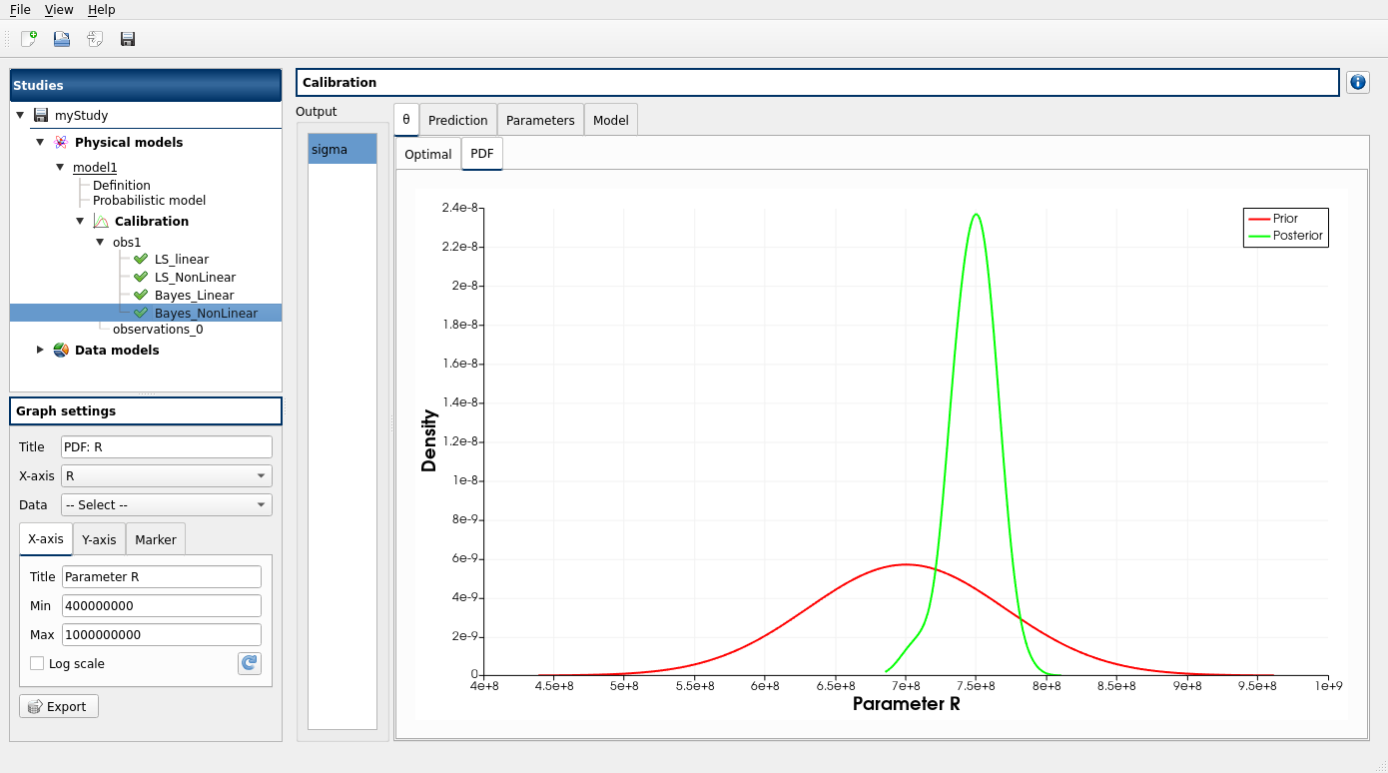Screen dimensions: 1388x773
Task: Select observations_0 in the tree
Action: click(x=158, y=329)
